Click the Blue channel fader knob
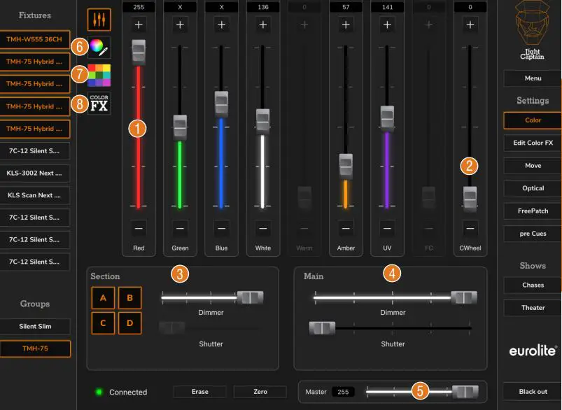Viewport: 562px width, 410px height. click(221, 104)
